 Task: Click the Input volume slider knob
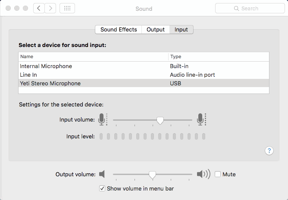[160, 120]
